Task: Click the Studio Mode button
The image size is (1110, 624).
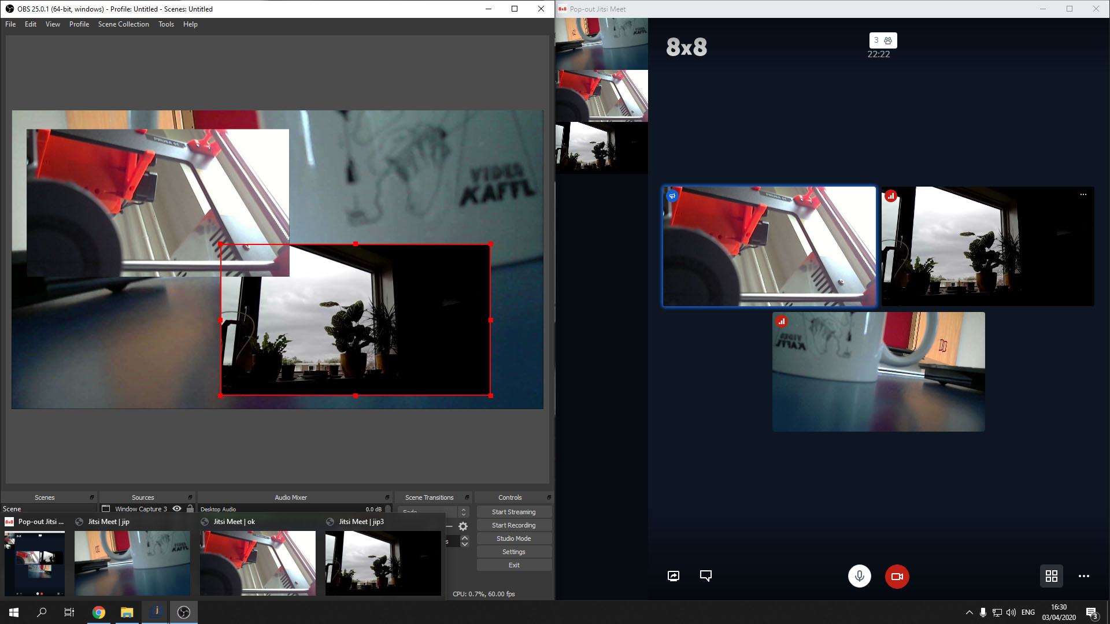Action: point(513,538)
